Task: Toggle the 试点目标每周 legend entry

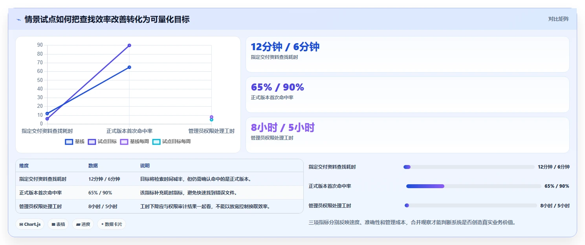Action: (172, 142)
